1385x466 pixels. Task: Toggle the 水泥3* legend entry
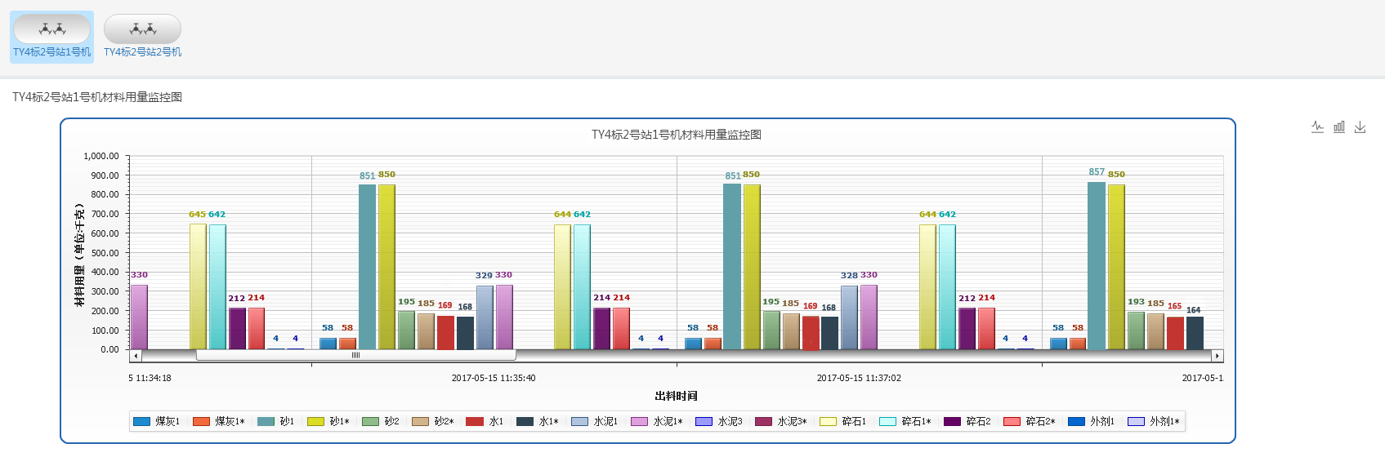pos(781,421)
